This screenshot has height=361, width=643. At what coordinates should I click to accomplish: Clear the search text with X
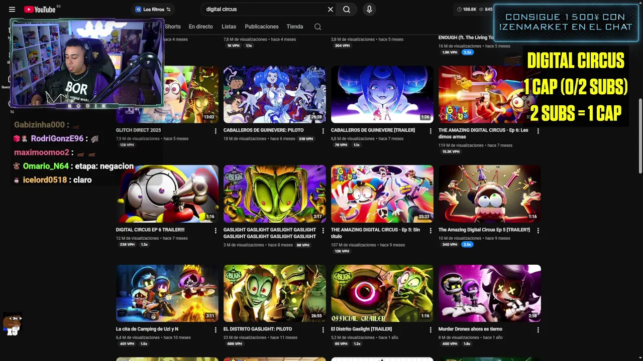click(x=331, y=9)
